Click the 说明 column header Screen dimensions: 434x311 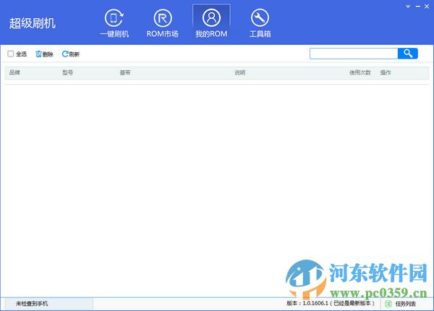pyautogui.click(x=239, y=72)
